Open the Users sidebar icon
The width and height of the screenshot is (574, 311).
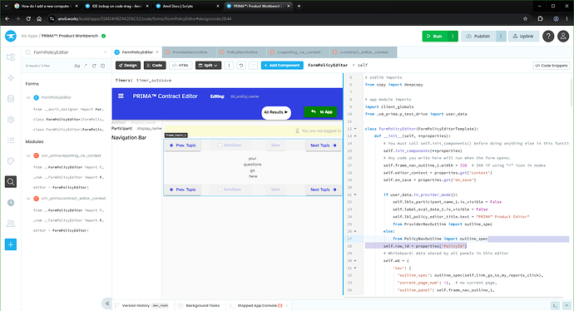(x=11, y=223)
